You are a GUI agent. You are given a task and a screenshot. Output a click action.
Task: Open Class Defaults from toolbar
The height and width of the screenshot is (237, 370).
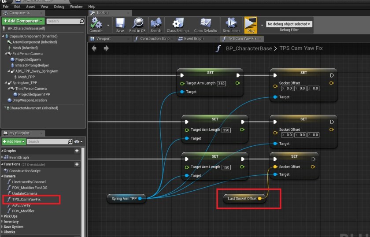[x=205, y=23]
